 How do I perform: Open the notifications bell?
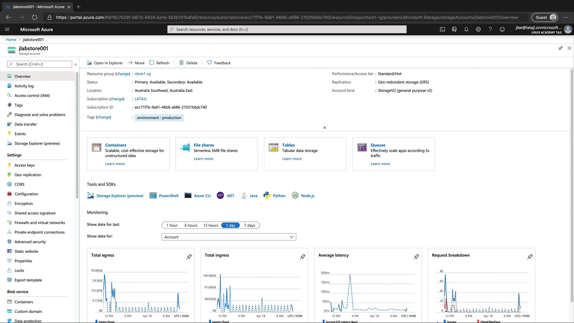[x=466, y=29]
